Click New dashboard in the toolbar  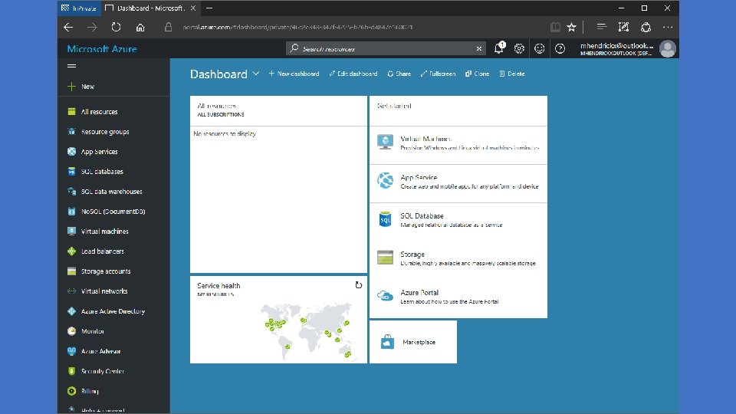coord(294,74)
